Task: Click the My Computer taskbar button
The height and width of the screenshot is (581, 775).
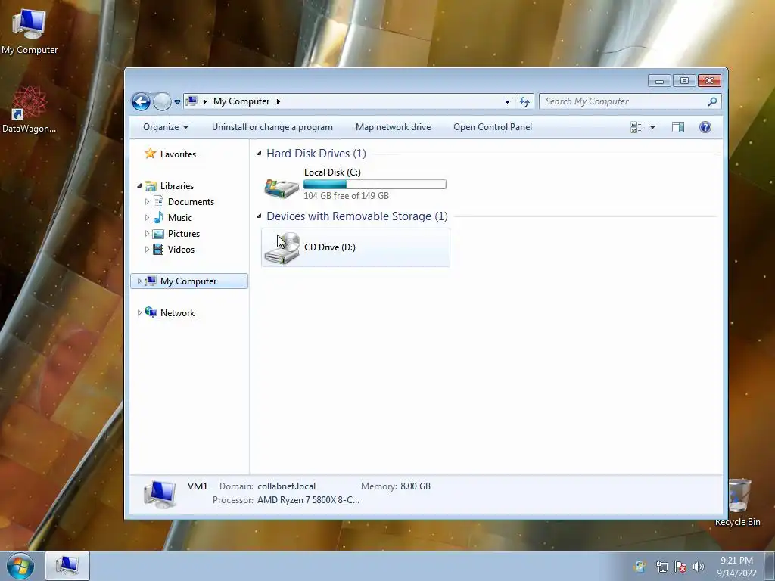Action: click(x=67, y=566)
